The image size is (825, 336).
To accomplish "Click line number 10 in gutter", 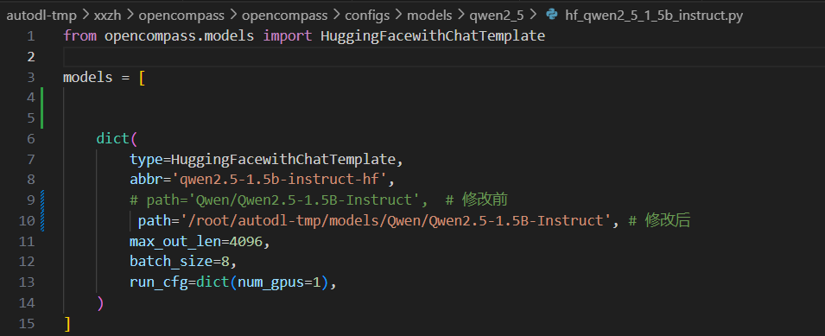I will tap(26, 221).
